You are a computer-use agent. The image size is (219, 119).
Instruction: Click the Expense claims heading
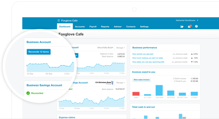67,117
